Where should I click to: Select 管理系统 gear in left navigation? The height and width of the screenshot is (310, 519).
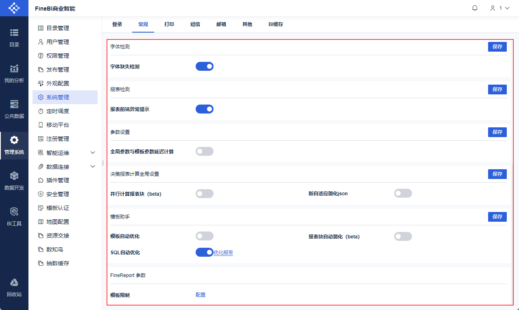[x=14, y=145]
